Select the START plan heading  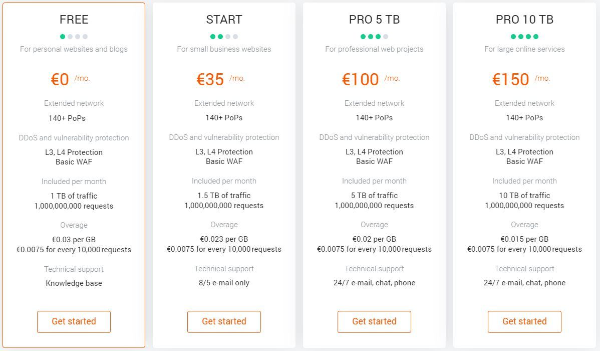point(224,20)
